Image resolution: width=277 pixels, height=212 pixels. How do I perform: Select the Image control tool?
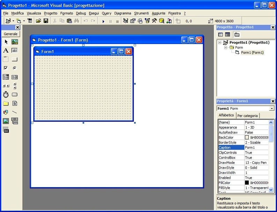(x=6, y=121)
